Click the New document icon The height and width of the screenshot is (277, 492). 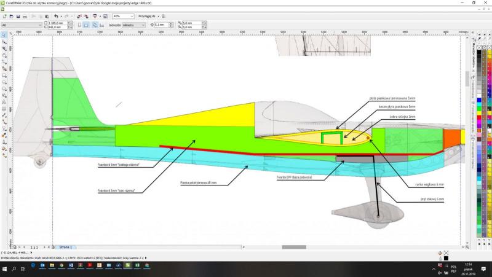pos(4,16)
